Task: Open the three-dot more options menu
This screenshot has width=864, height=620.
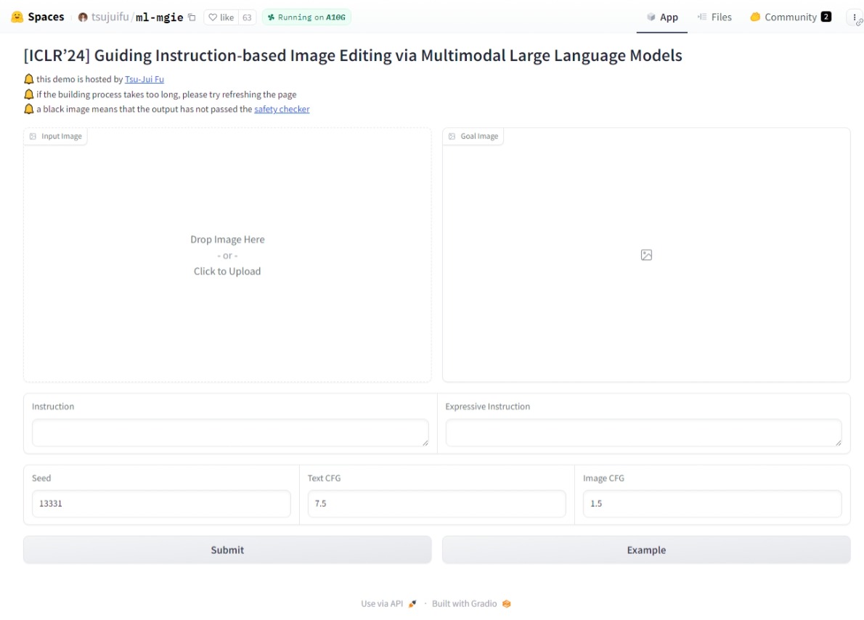Action: 854,17
